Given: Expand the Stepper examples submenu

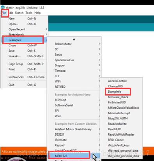Looking at the screenshot, I should pyautogui.click(x=74, y=65).
